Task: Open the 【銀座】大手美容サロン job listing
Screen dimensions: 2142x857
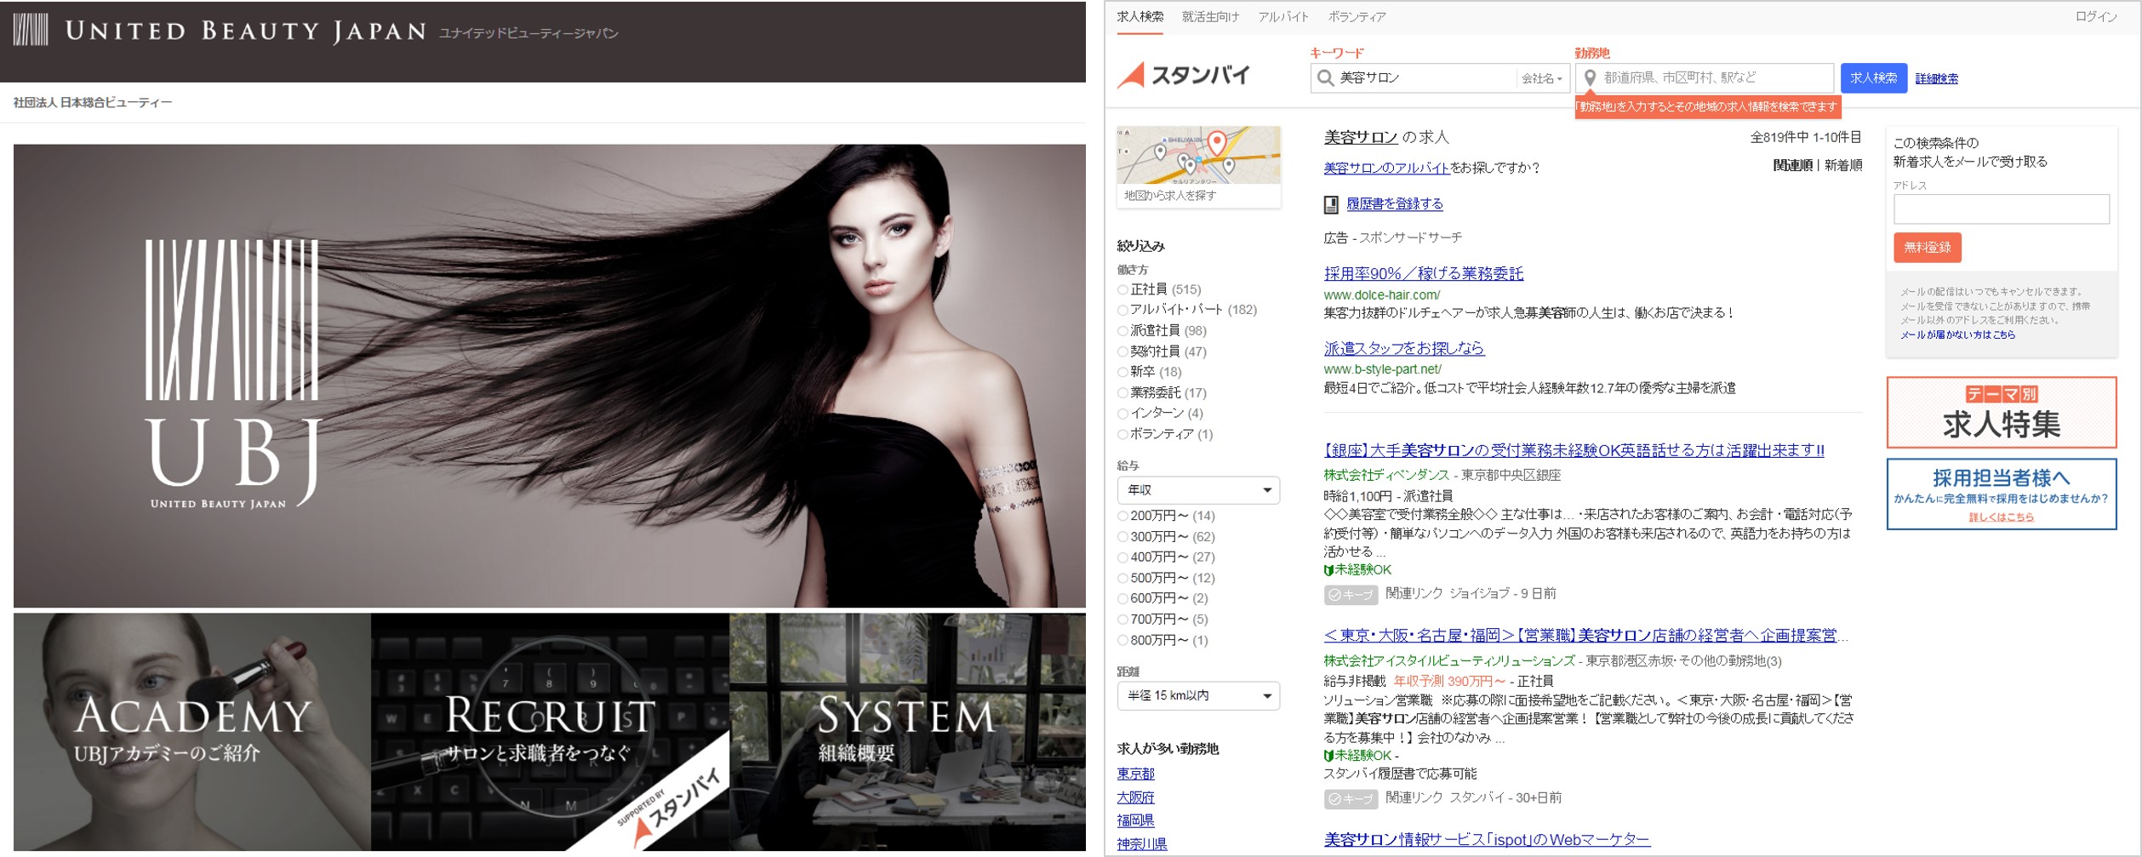Action: pos(1574,451)
